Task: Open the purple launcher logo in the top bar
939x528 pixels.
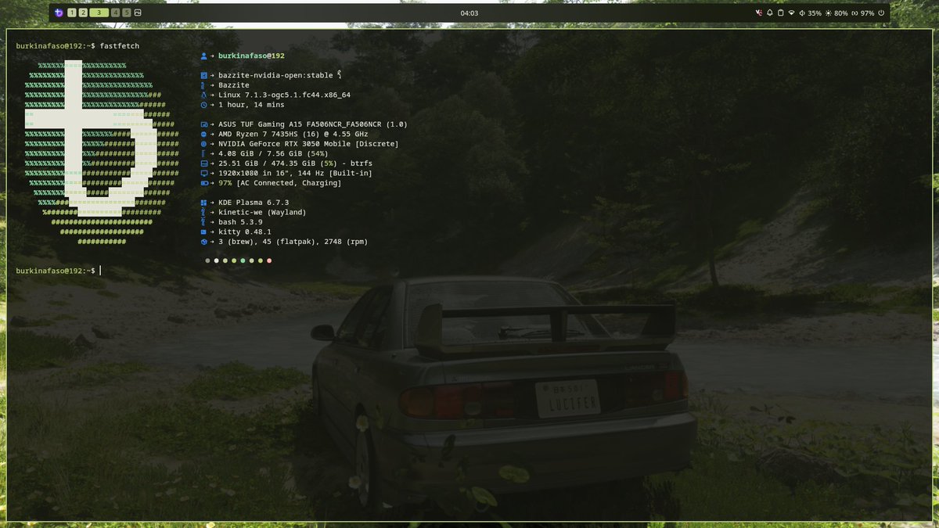Action: pyautogui.click(x=59, y=13)
